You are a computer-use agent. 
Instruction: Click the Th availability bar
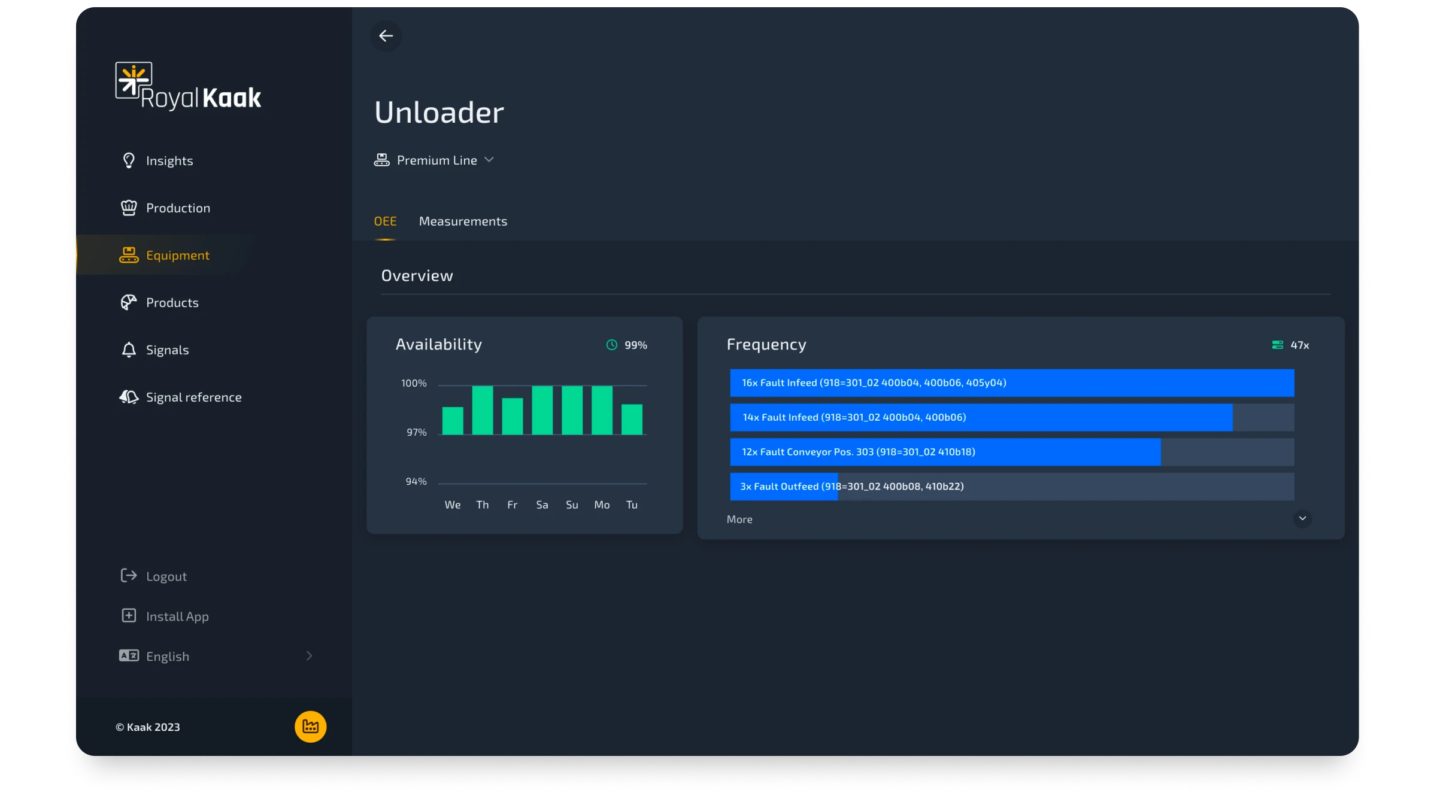click(483, 410)
